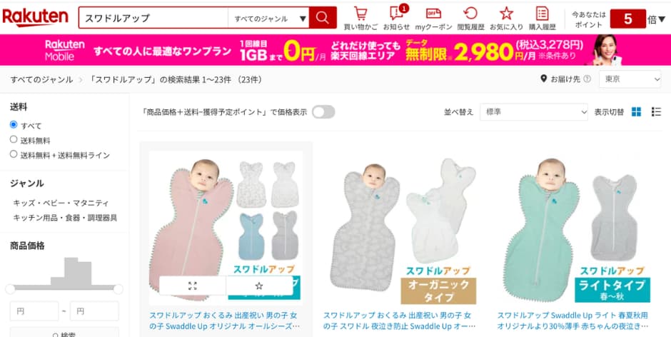Screen dimensions: 671x337
Task: Open the notifications (お知らせ) icon
Action: pos(396,14)
